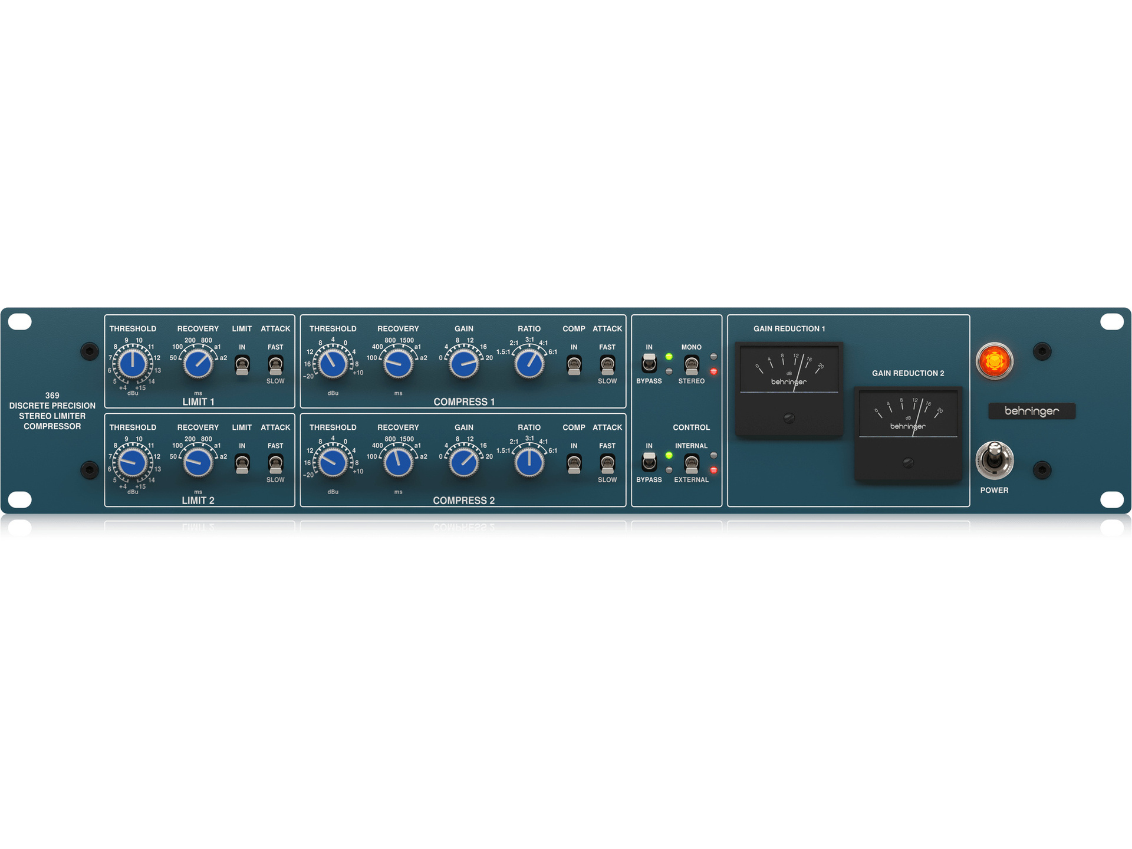Click the Threshold knob in Limit 1
The image size is (1132, 849).
tap(133, 364)
